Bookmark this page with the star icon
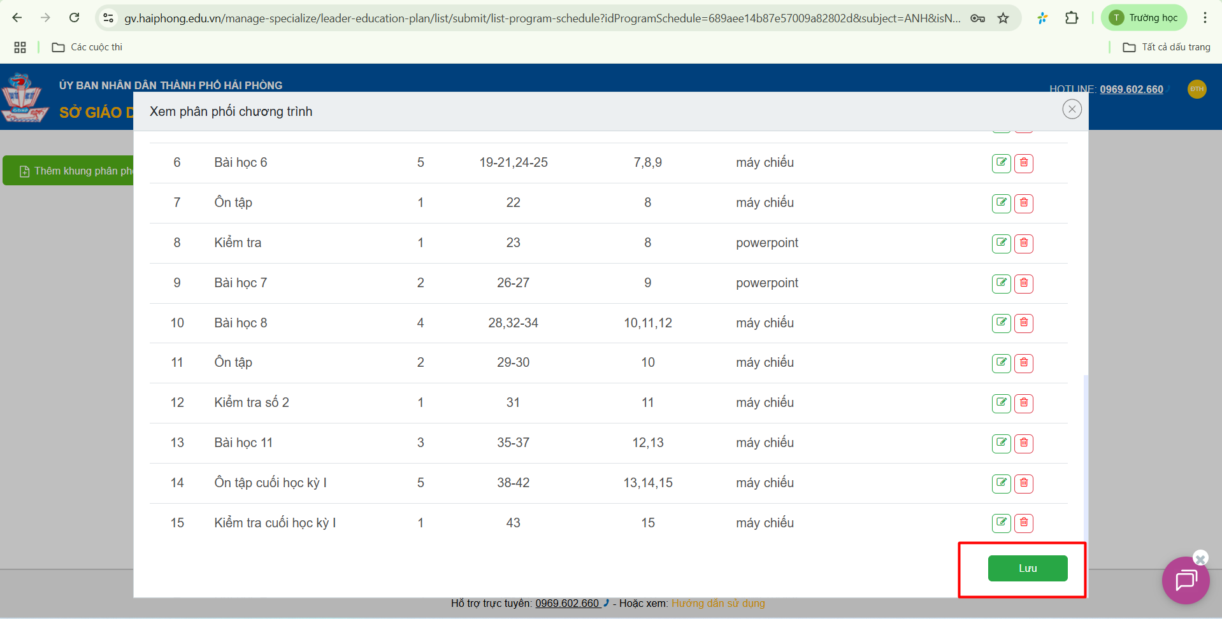 click(x=1003, y=18)
